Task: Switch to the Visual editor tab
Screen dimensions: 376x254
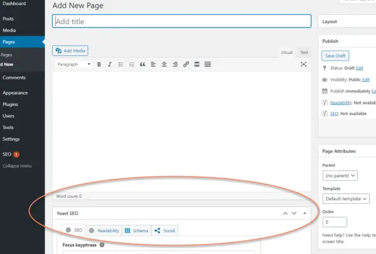Action: coord(286,53)
